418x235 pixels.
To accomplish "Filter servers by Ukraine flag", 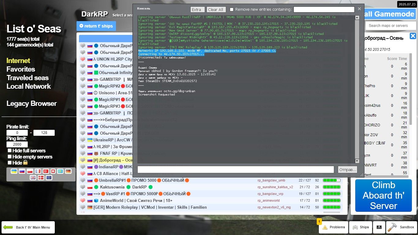I will click(x=14, y=171).
